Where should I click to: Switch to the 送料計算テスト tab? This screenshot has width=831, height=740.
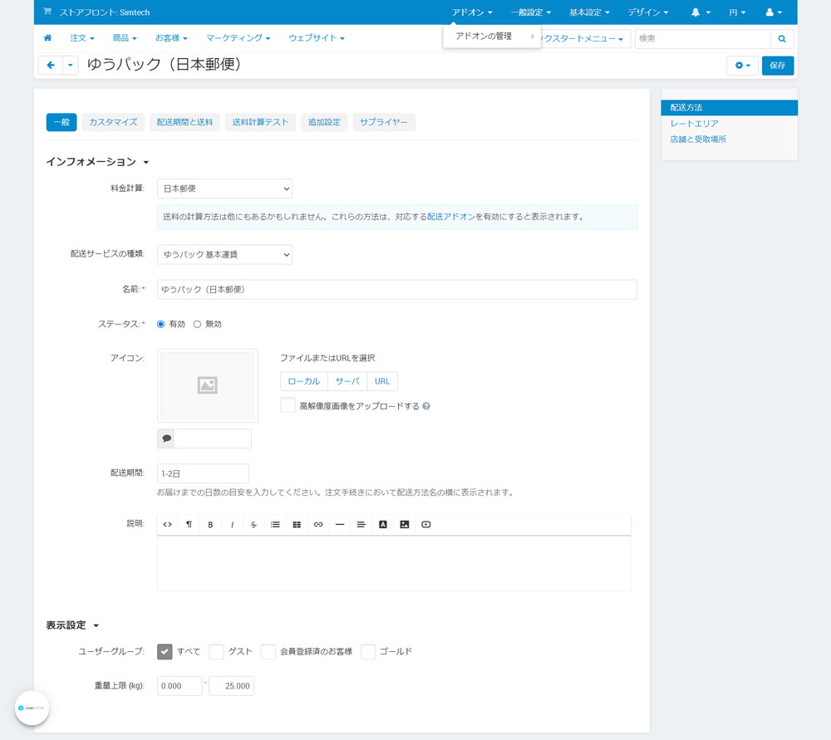pyautogui.click(x=260, y=122)
